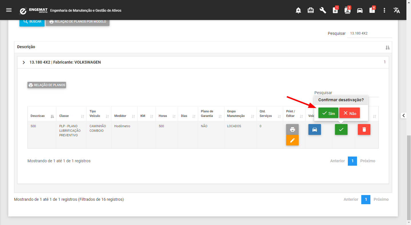
Task: Click the orange pencil edit button
Action: (292, 140)
